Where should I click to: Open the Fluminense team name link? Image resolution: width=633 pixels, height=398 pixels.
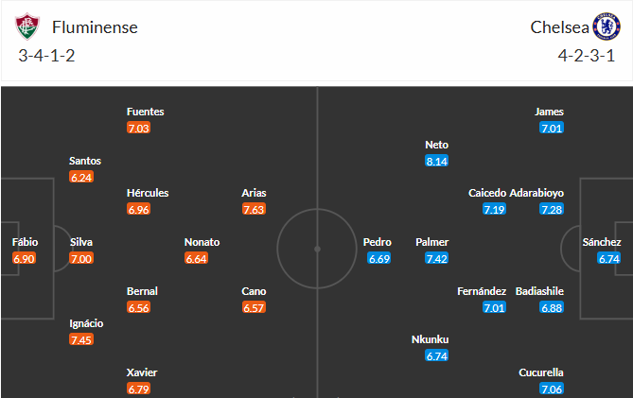(95, 27)
